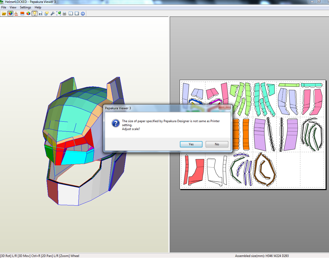Close the Pepakura Viewer 3 dialog
This screenshot has height=258, width=329.
tap(225, 107)
